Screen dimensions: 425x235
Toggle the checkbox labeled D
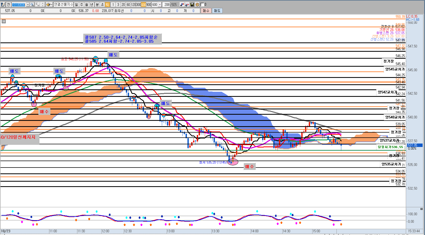click(x=202, y=5)
